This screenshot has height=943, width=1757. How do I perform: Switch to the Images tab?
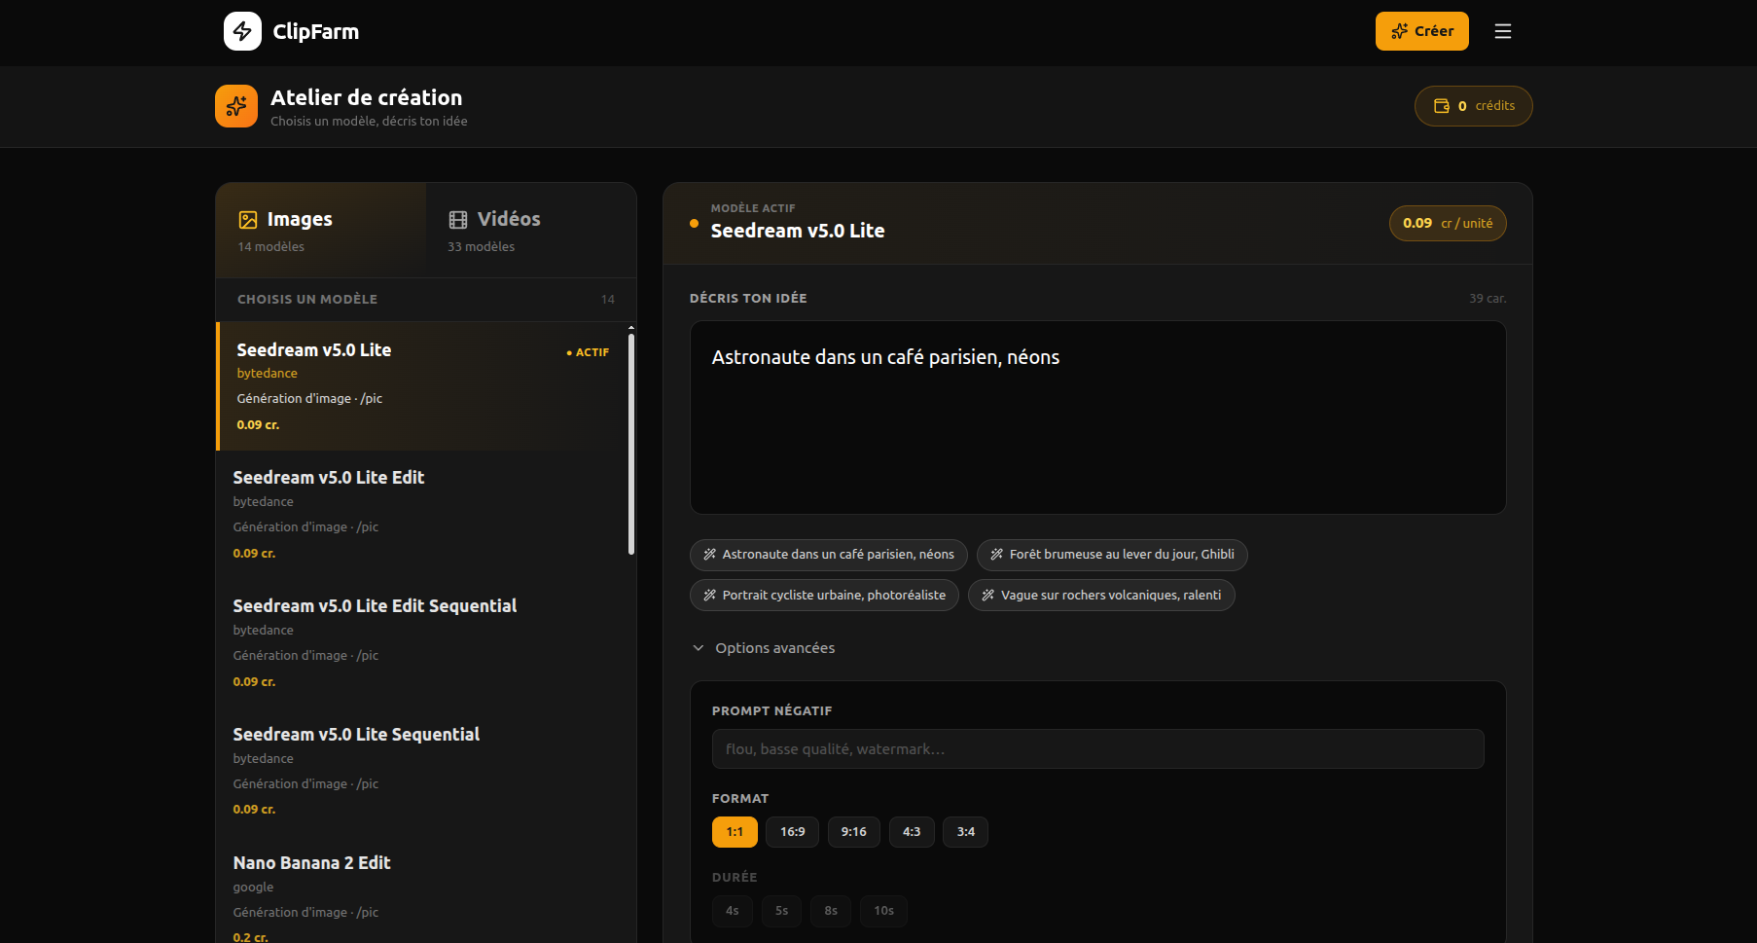click(x=321, y=231)
